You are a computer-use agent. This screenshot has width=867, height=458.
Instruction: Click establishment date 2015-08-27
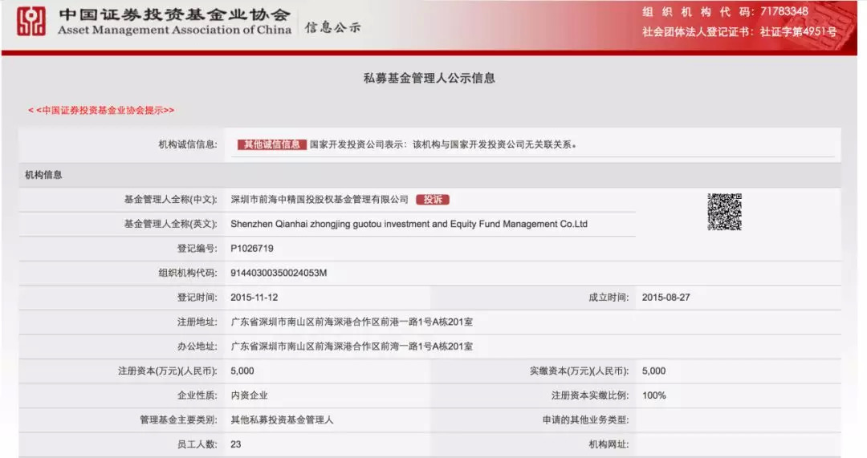point(666,298)
